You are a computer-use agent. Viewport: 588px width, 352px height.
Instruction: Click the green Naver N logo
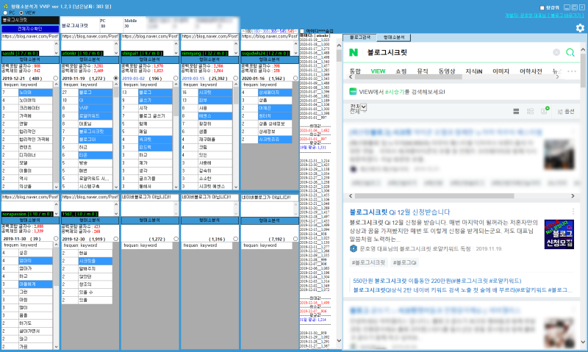pos(354,52)
